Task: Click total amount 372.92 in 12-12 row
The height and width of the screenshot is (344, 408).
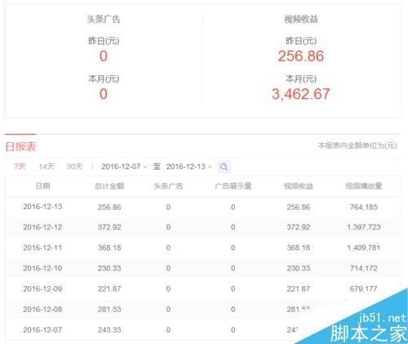Action: (x=109, y=227)
